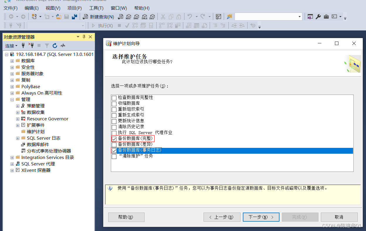
Task: Open the 帮助 menu
Action: [x=142, y=8]
